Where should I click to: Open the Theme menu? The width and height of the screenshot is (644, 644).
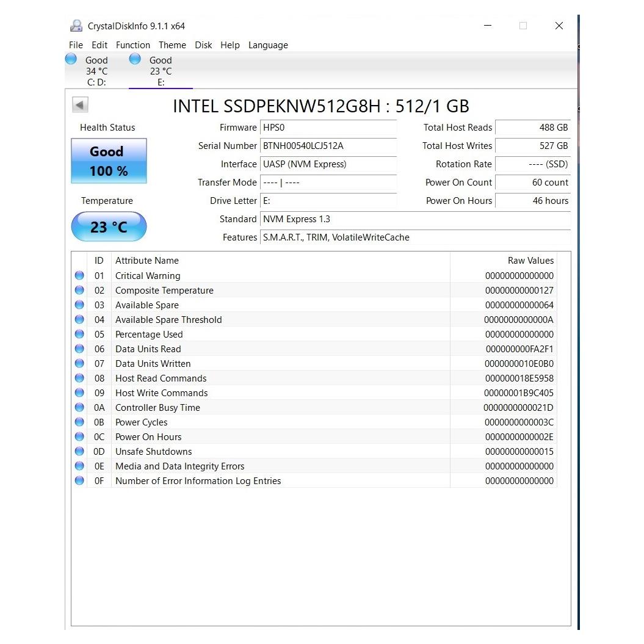(x=172, y=45)
